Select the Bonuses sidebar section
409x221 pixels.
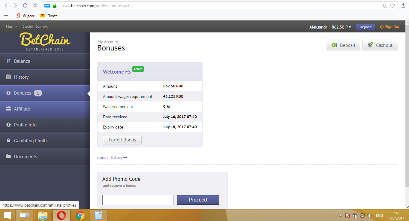pos(45,93)
